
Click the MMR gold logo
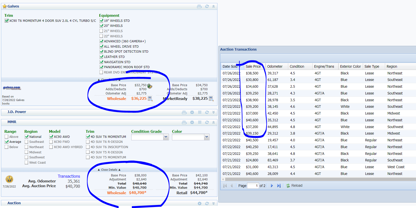tap(10, 179)
